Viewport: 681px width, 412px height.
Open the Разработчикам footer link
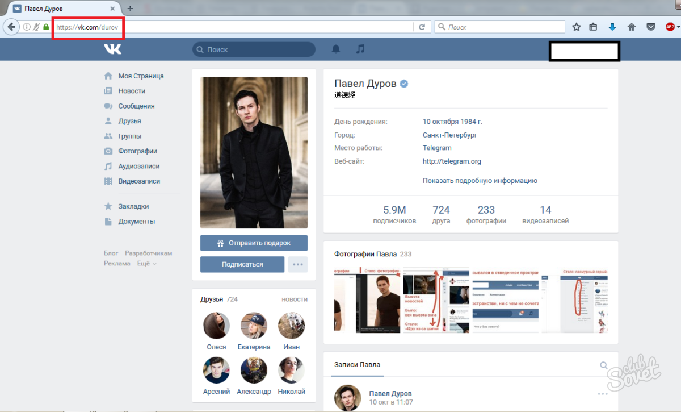tap(149, 253)
